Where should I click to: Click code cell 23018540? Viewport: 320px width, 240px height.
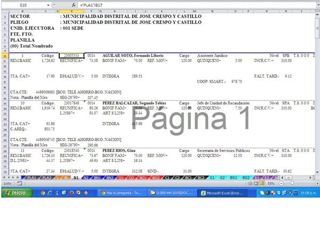(x=71, y=150)
